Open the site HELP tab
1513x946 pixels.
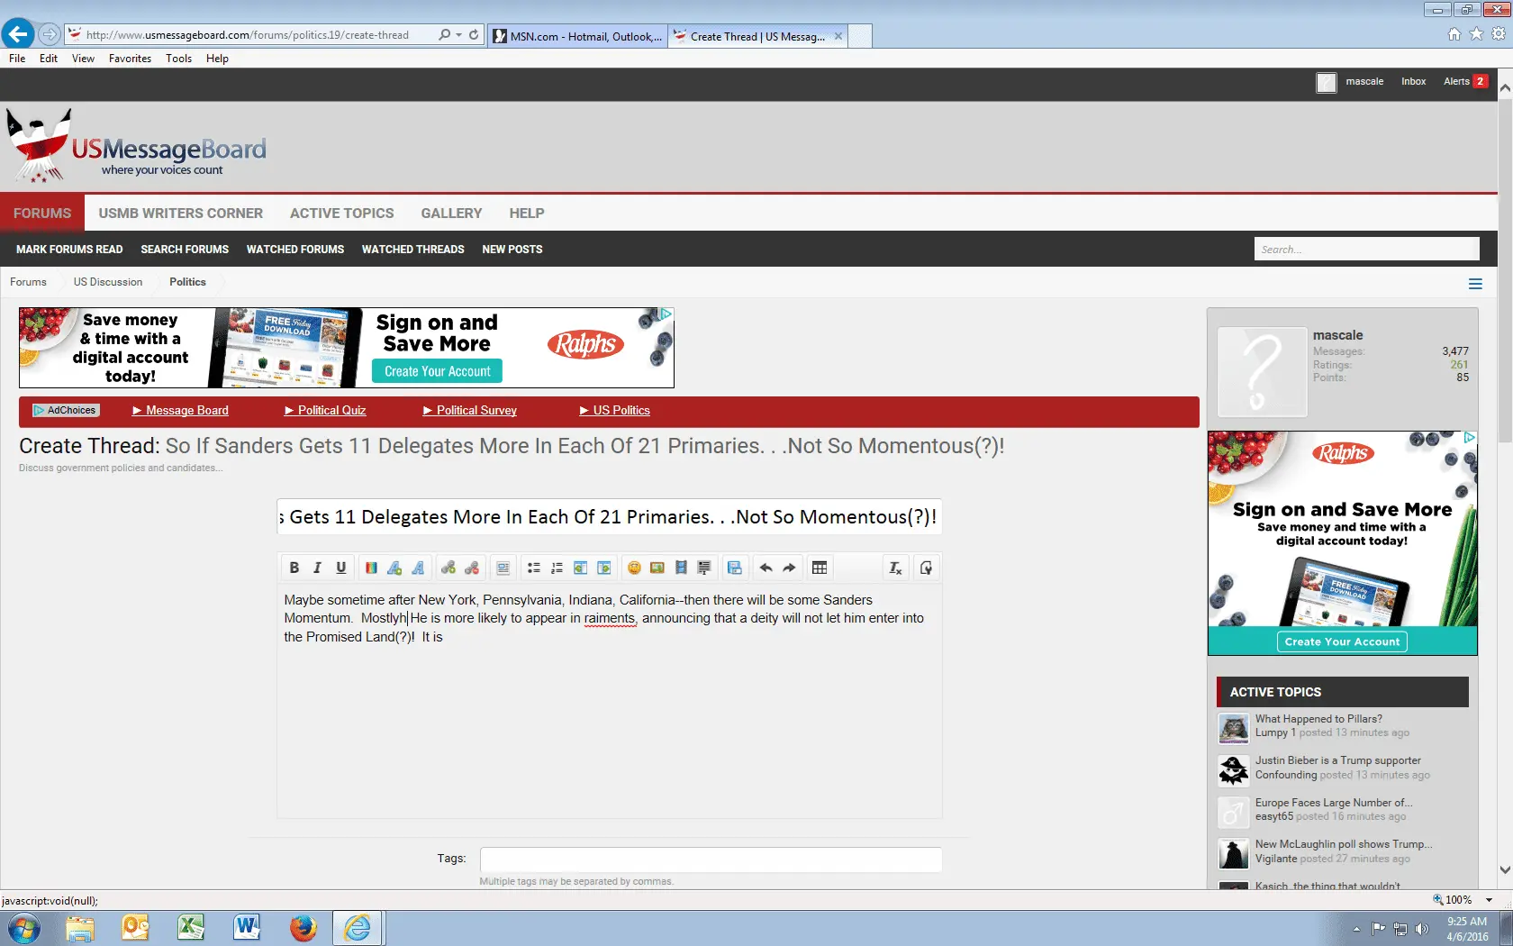tap(527, 214)
